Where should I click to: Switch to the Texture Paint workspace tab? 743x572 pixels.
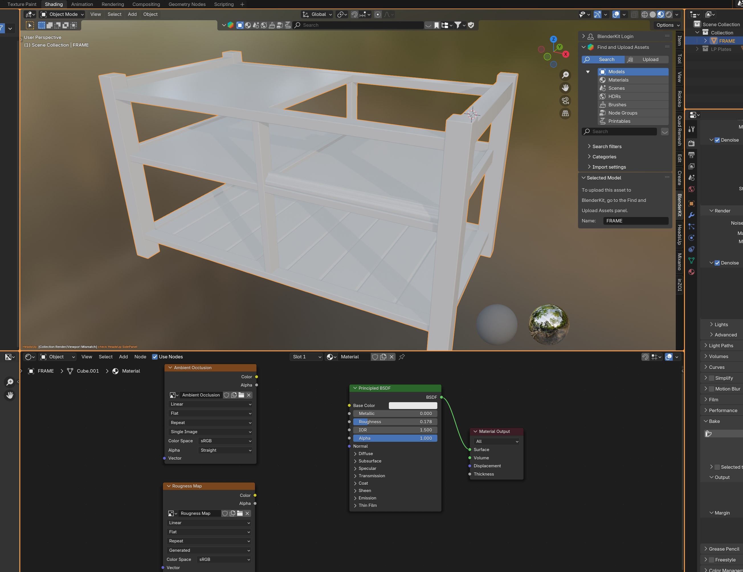(22, 5)
